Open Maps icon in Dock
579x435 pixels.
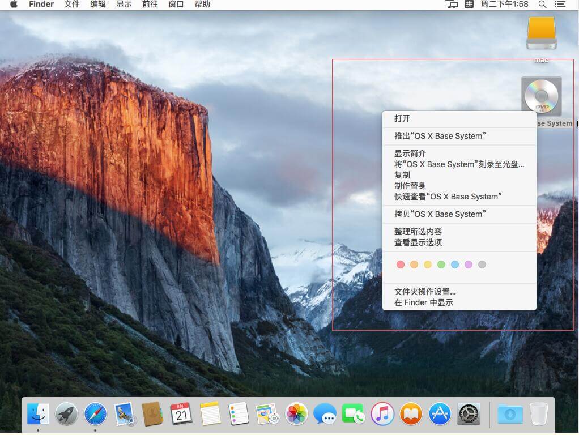pyautogui.click(x=267, y=413)
